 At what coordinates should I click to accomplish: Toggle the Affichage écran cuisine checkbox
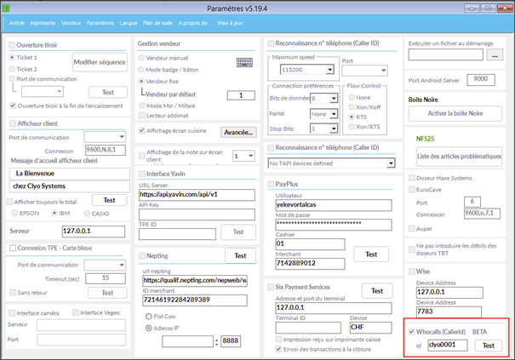142,130
